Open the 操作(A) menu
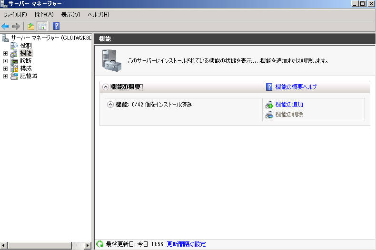The image size is (376, 250). (44, 15)
